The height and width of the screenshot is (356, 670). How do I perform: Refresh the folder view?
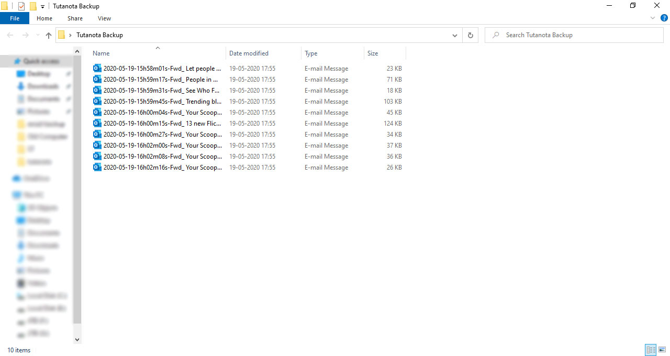[x=470, y=35]
